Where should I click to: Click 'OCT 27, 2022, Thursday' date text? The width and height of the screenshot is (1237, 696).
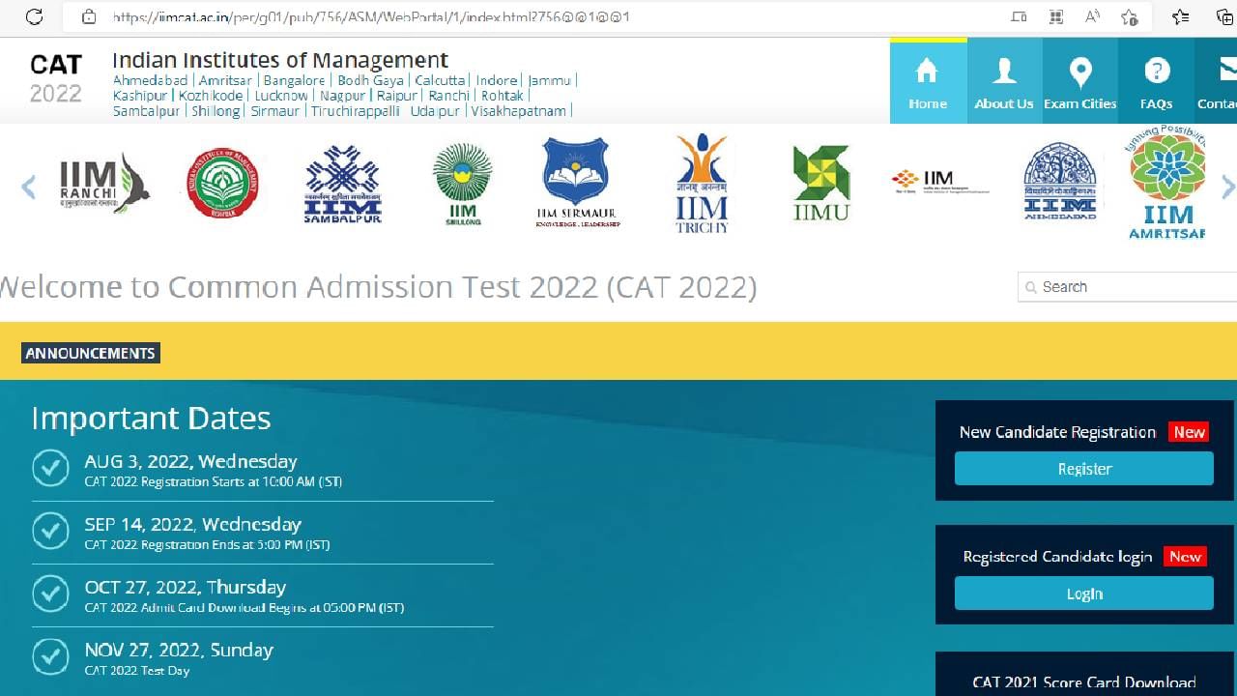(x=186, y=587)
